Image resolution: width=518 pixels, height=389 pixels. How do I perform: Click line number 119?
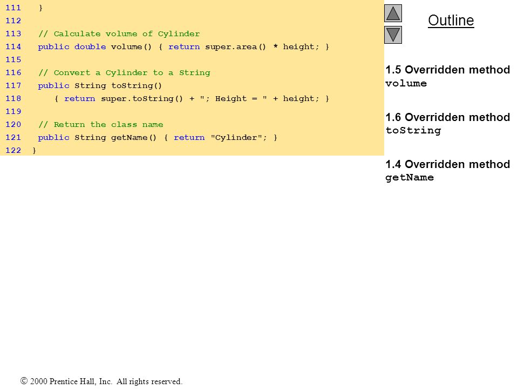pyautogui.click(x=13, y=111)
